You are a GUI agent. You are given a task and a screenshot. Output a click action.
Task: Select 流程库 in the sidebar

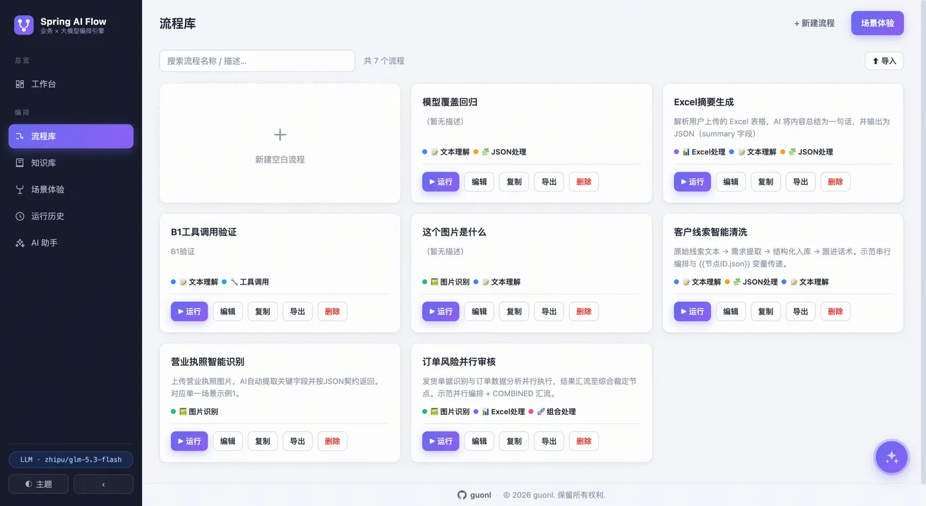click(71, 136)
